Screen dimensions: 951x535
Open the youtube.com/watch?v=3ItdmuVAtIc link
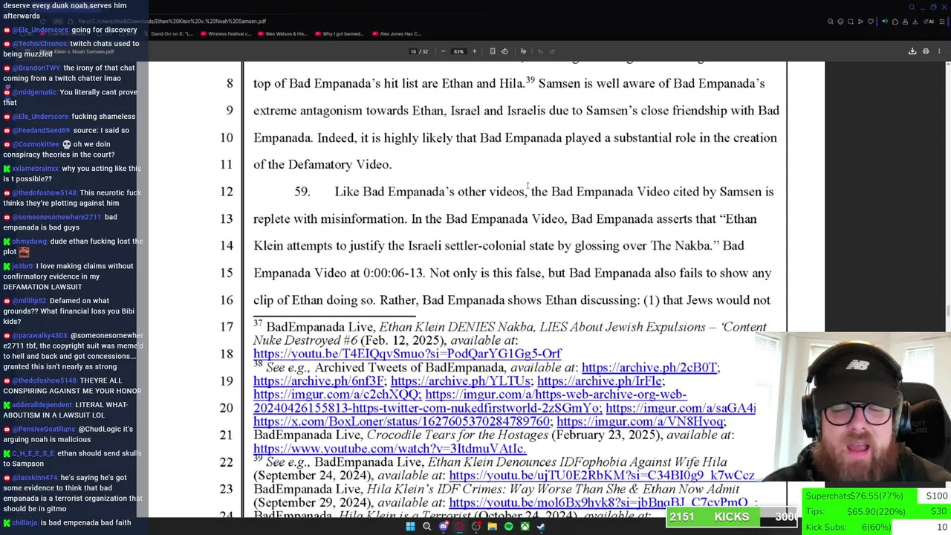(x=389, y=448)
